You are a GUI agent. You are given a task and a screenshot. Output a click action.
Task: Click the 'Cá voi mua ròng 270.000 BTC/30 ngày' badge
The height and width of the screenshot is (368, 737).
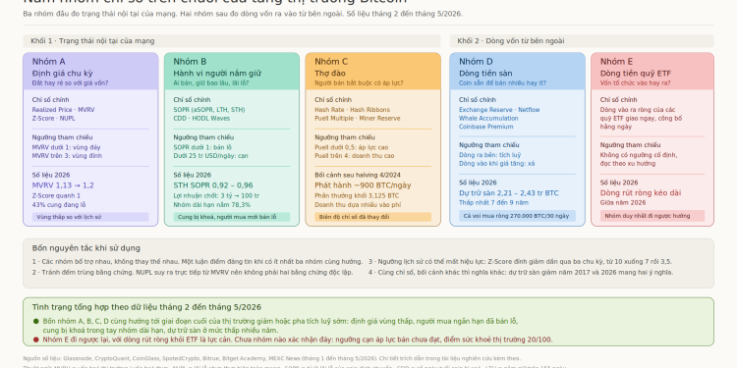click(x=517, y=216)
